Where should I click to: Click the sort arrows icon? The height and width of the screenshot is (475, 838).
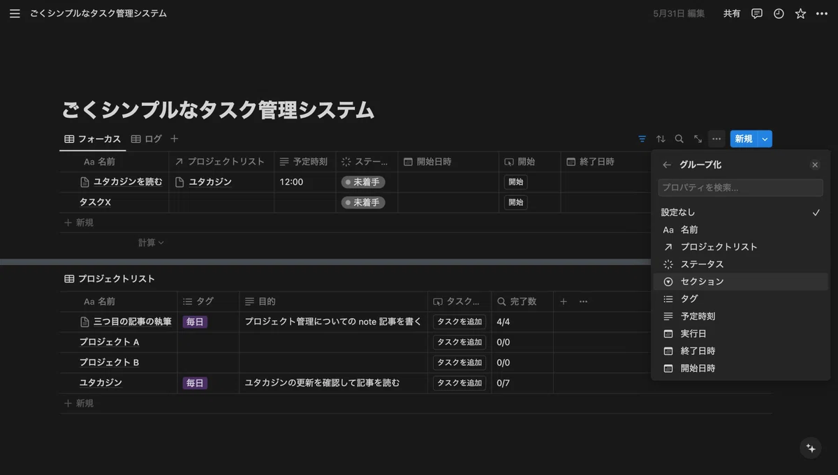661,139
